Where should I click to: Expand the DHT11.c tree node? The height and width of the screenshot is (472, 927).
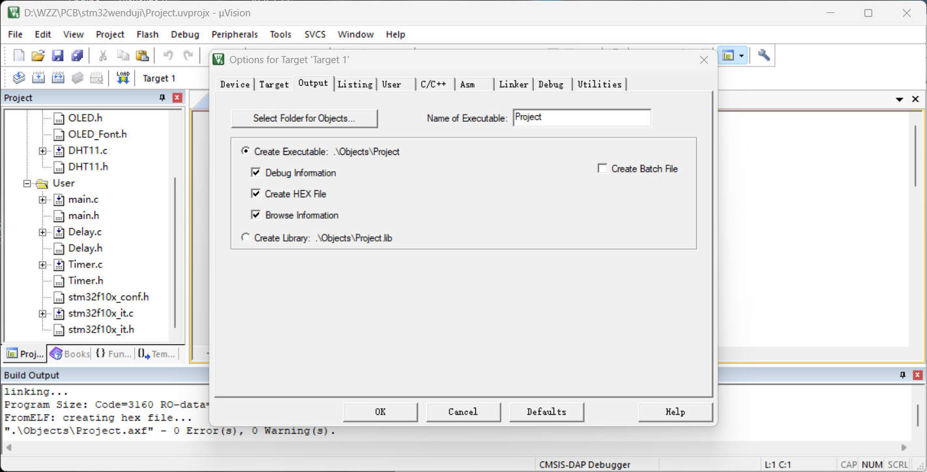click(42, 150)
